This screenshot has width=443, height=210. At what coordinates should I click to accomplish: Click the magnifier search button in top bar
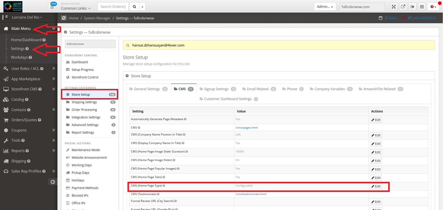[134, 7]
